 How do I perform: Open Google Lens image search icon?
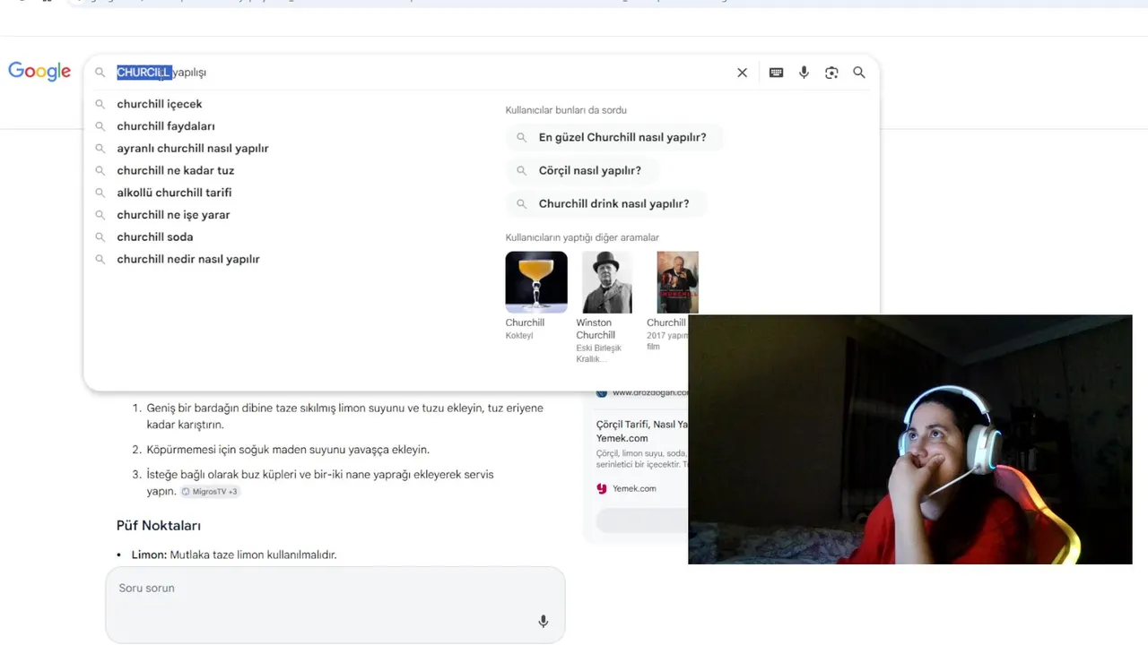tap(831, 73)
